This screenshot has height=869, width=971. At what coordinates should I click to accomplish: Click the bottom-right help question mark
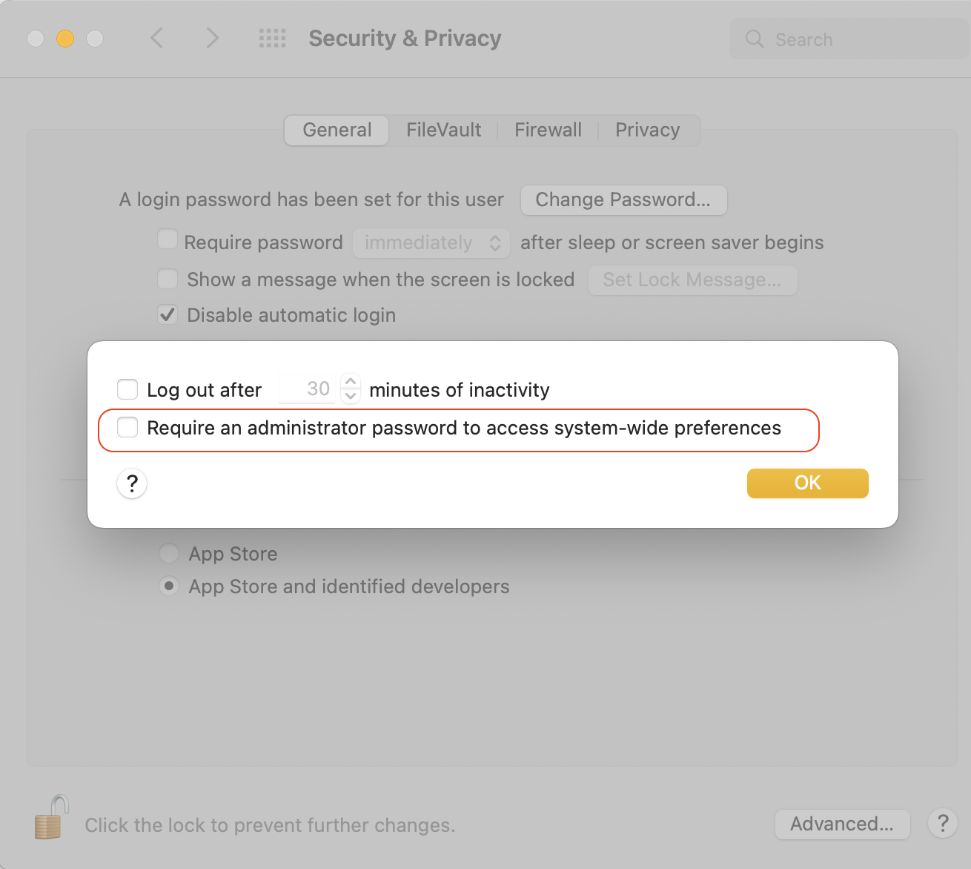942,823
